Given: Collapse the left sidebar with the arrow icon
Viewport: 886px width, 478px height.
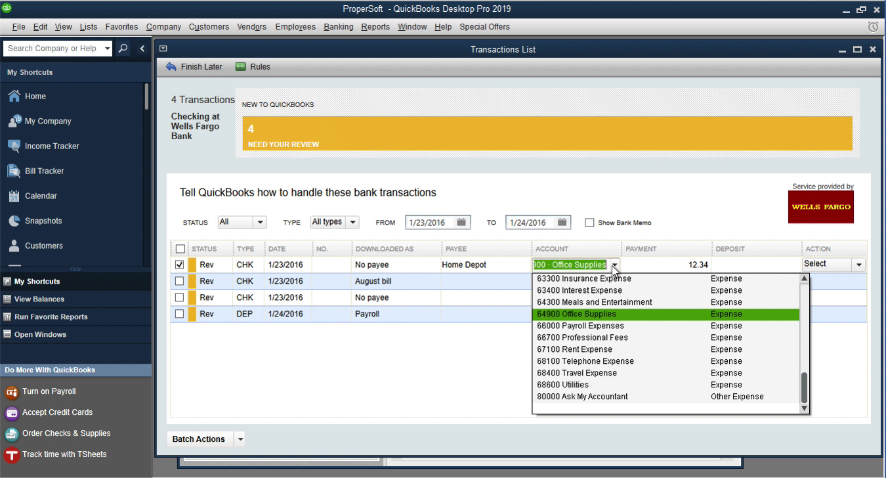Looking at the screenshot, I should pyautogui.click(x=142, y=49).
